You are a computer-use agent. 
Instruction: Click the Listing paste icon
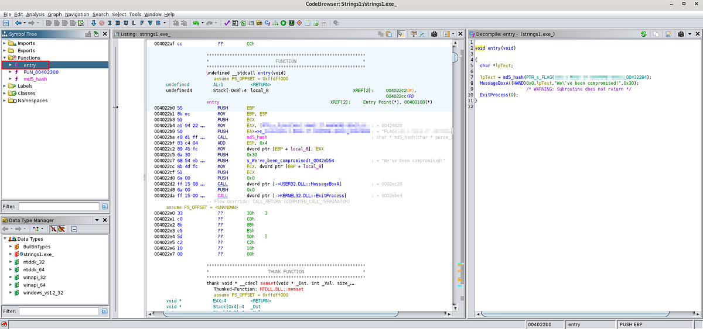[x=388, y=34]
